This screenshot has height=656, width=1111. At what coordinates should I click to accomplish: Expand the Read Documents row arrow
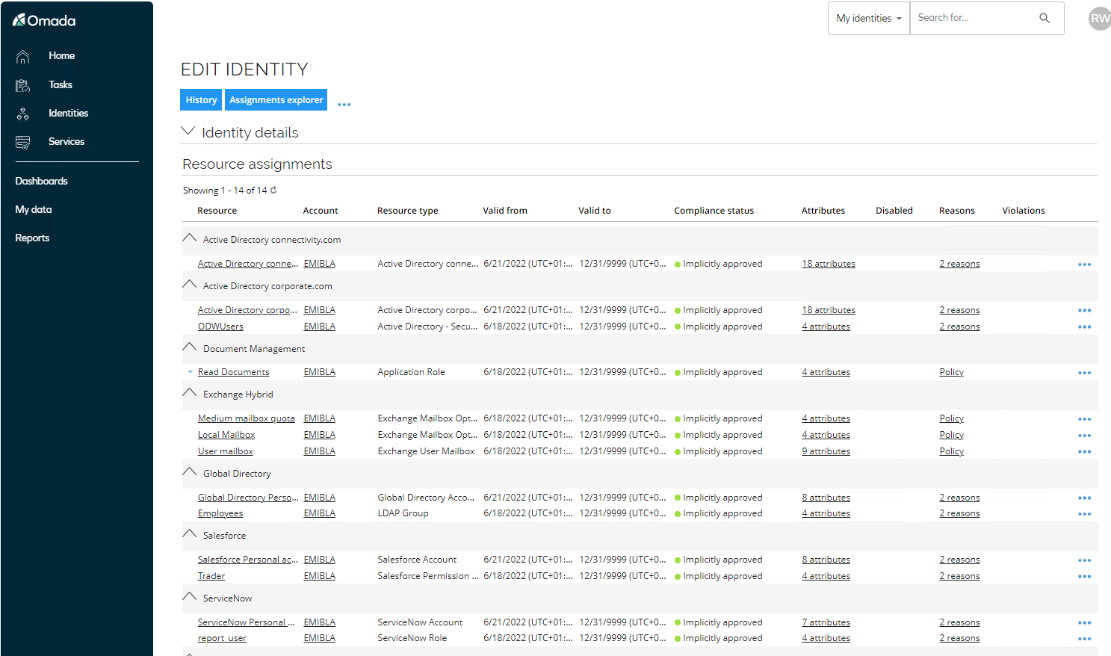191,372
